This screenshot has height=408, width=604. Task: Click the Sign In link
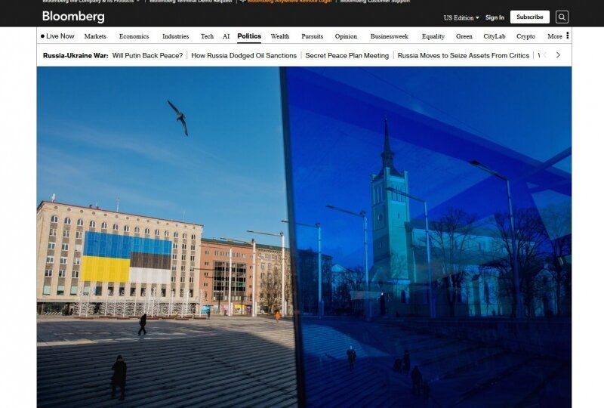(495, 17)
